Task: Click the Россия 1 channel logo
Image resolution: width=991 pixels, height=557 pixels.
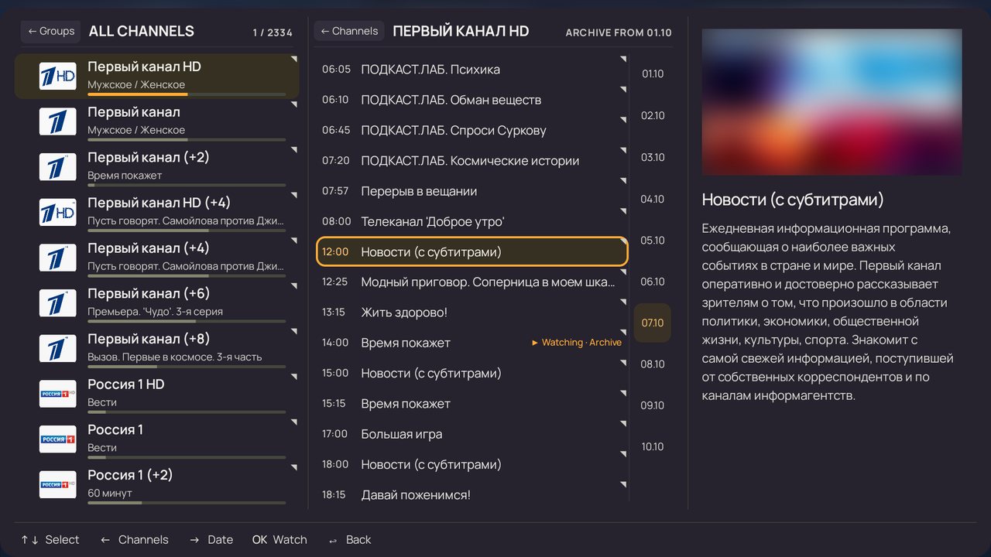Action: coord(58,439)
